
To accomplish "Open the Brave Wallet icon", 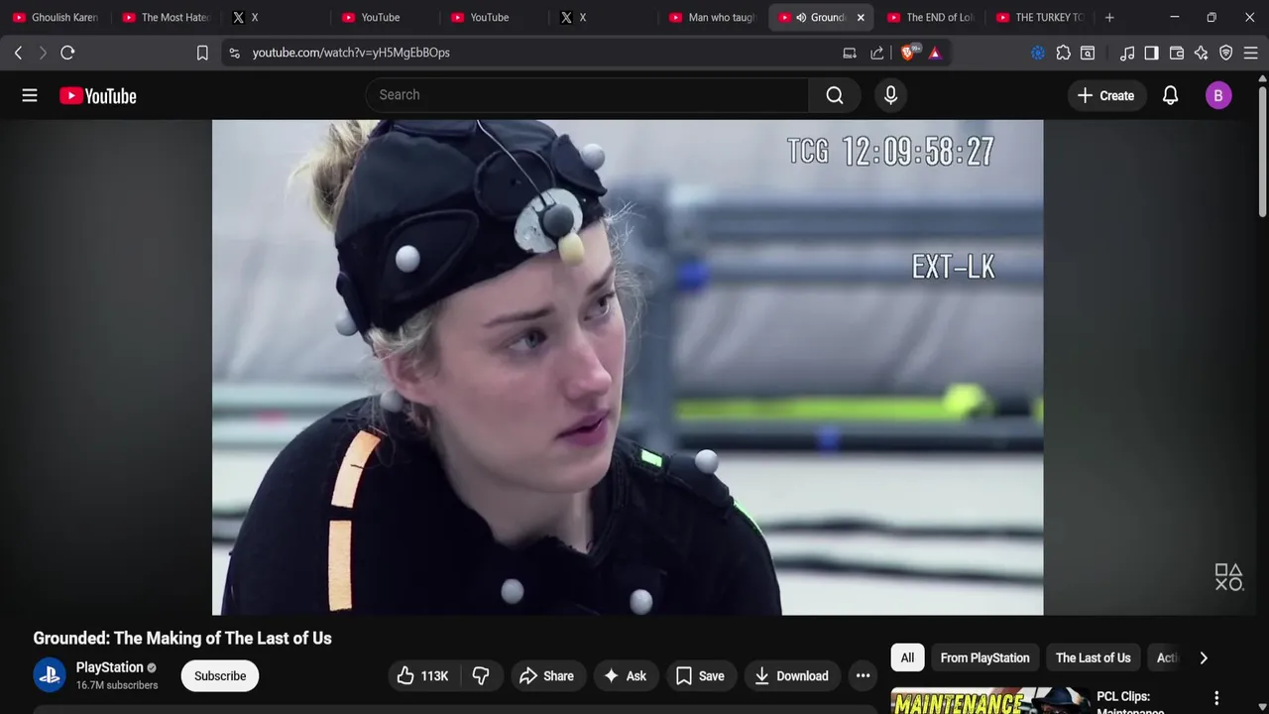I will [1177, 53].
